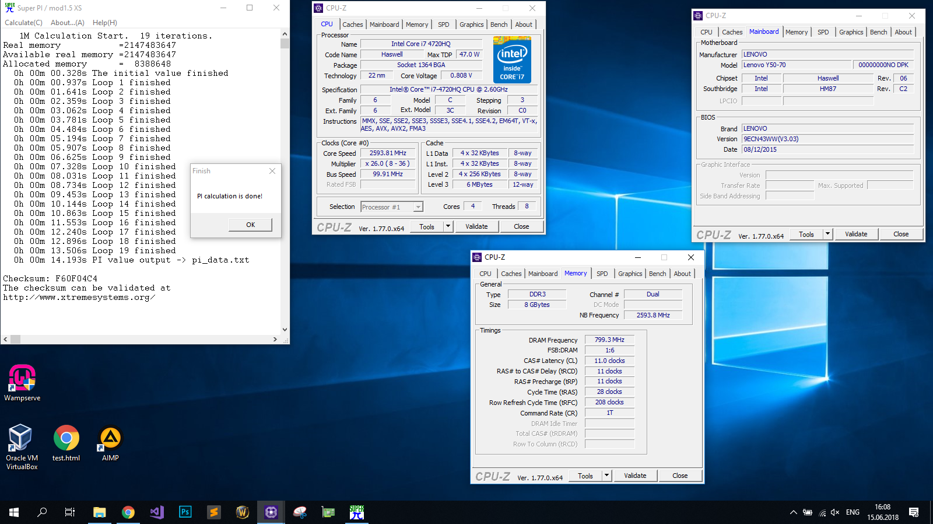Select CPU tab in Memory window
The width and height of the screenshot is (933, 524).
(x=485, y=274)
